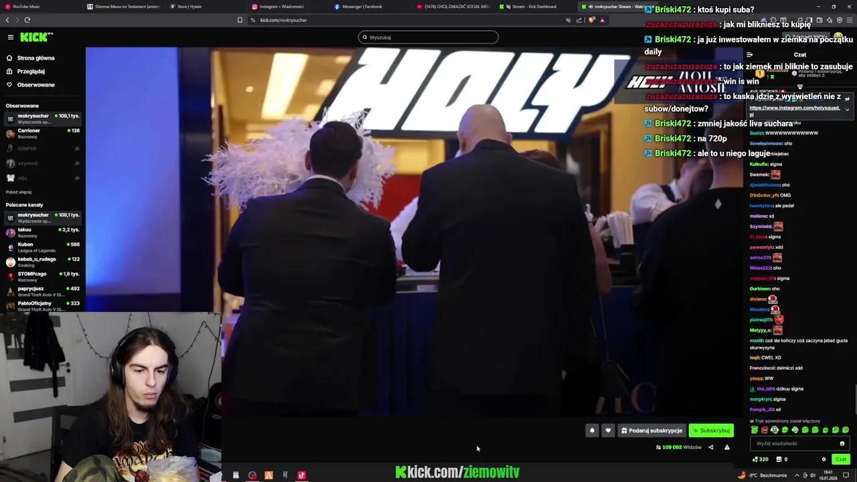Open volume control in system tray
Viewport: 857px width, 482px height.
(813, 475)
